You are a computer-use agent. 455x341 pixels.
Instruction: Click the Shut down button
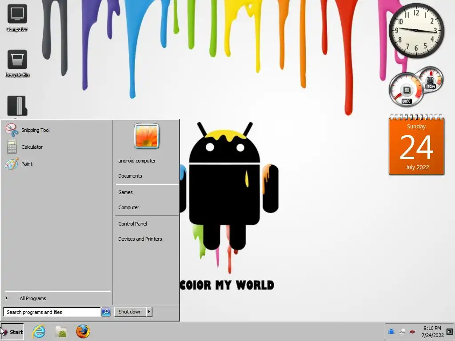click(130, 312)
